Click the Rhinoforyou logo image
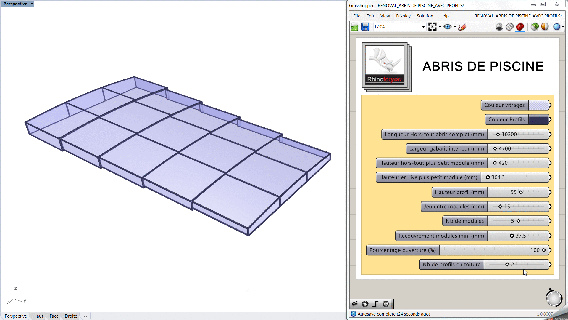The image size is (568, 320). (385, 64)
